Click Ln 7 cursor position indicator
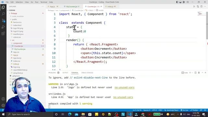This screenshot has height=117, width=208. coord(137,110)
